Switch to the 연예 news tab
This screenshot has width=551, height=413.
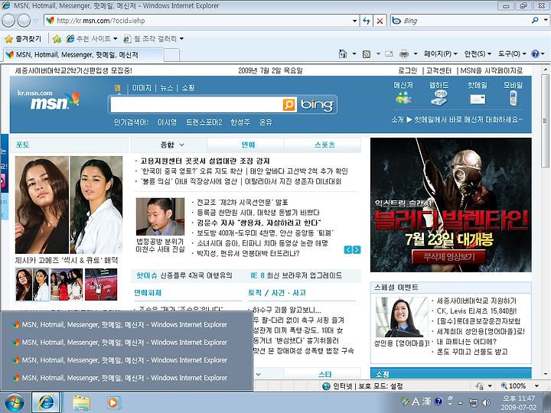[248, 145]
